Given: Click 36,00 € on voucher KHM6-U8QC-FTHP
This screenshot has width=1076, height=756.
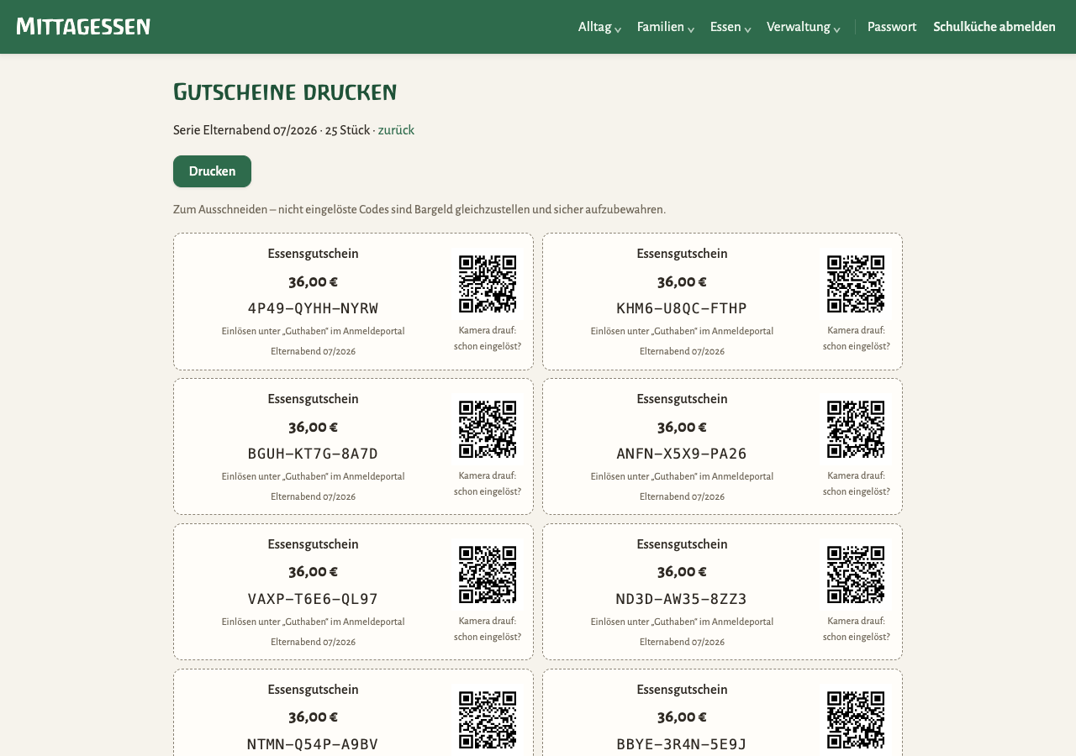Looking at the screenshot, I should [x=682, y=282].
